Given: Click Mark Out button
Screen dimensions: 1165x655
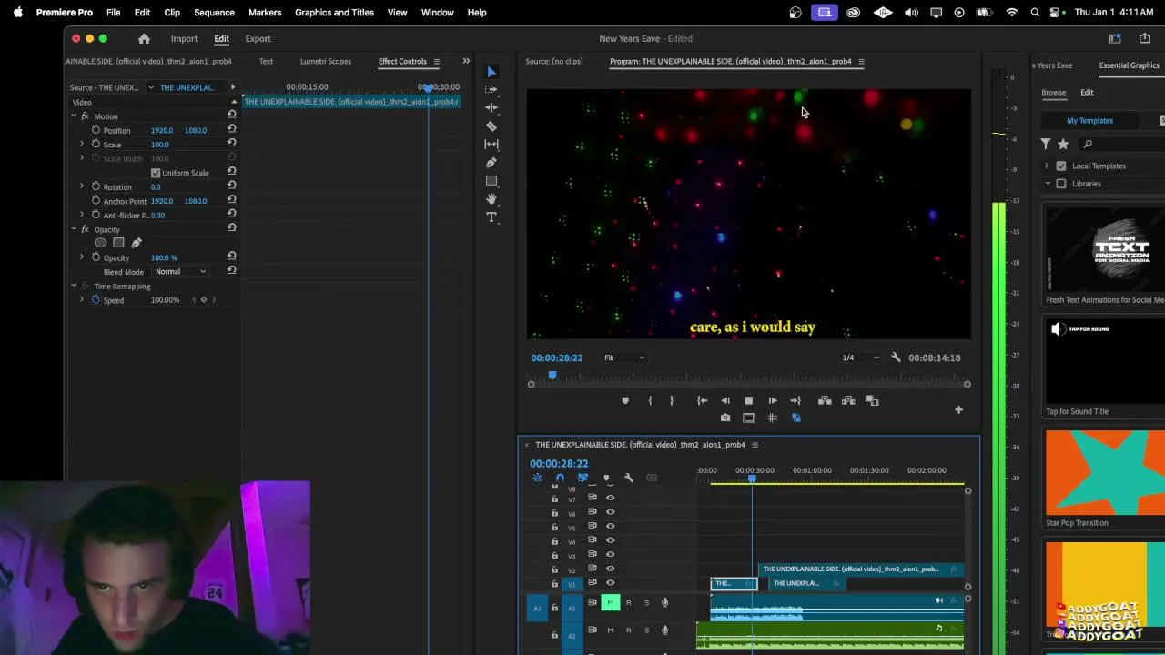Looking at the screenshot, I should (x=672, y=400).
